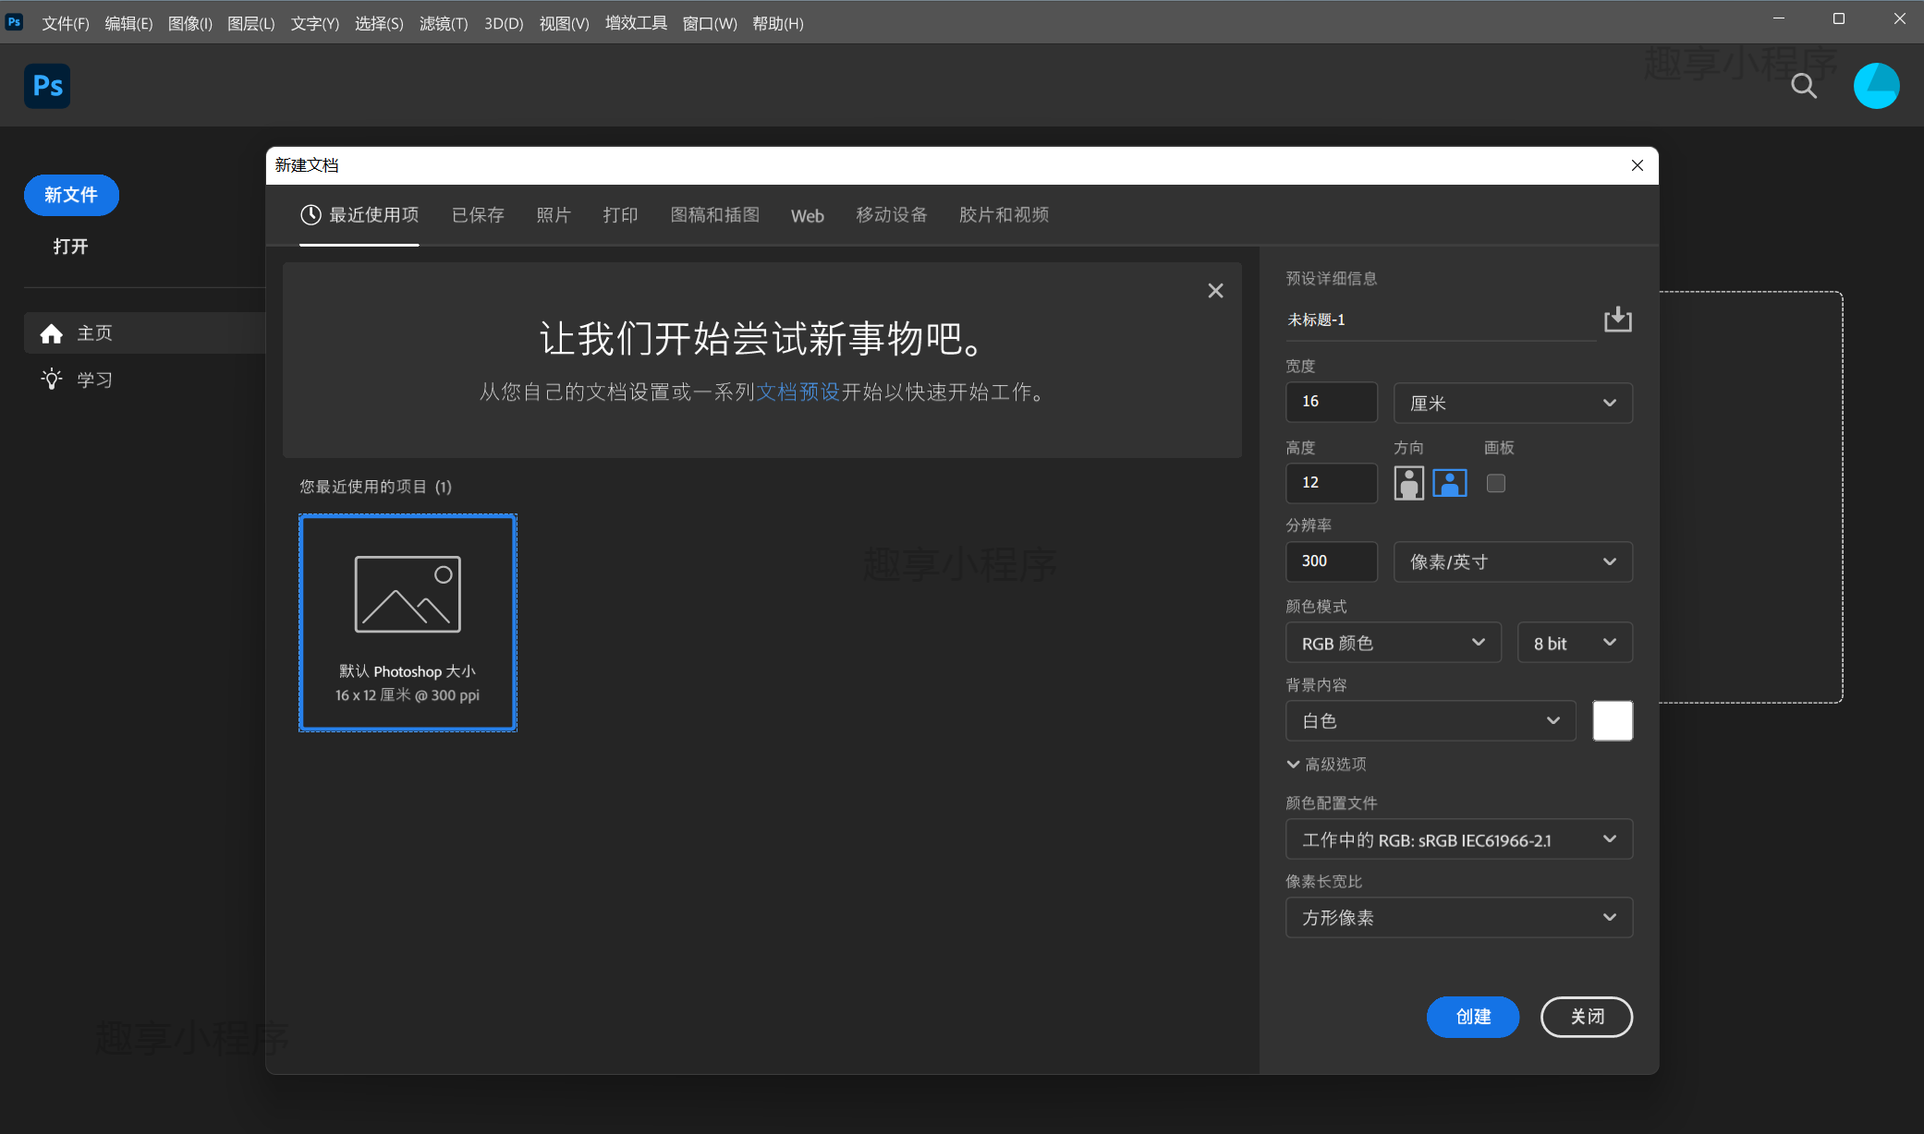Select the 默认 Photoshop 大小 preset thumbnail
Screen dimensions: 1924x1134
pos(408,622)
